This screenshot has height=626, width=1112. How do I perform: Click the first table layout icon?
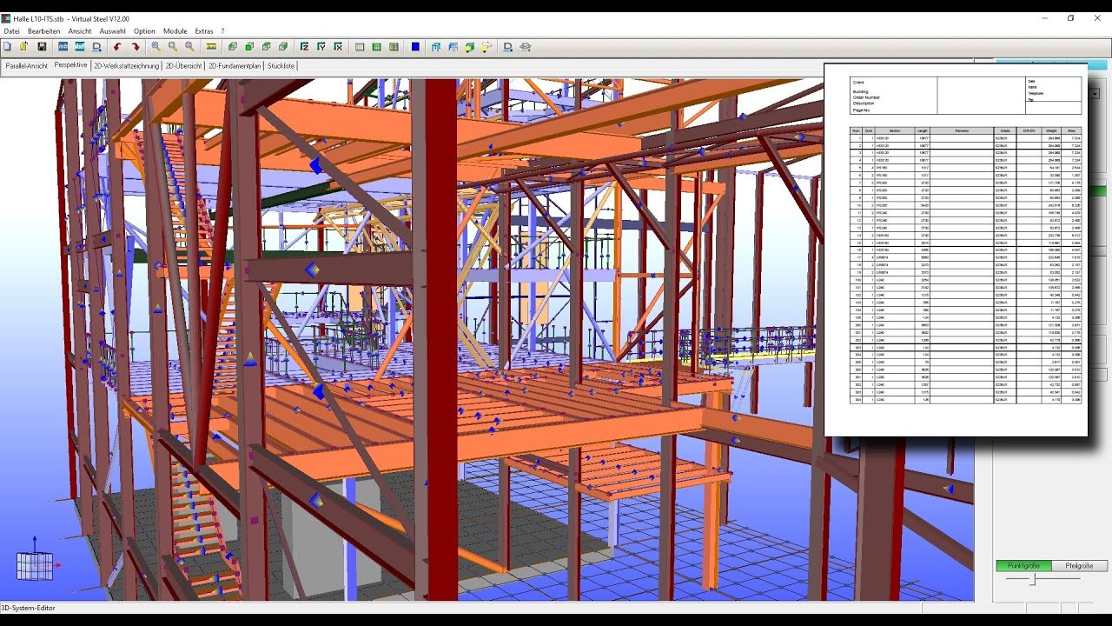click(360, 46)
